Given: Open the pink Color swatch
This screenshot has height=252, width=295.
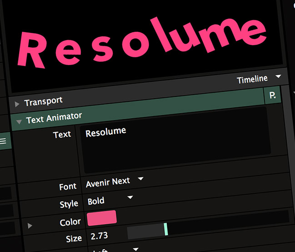Looking at the screenshot, I should coord(102,218).
